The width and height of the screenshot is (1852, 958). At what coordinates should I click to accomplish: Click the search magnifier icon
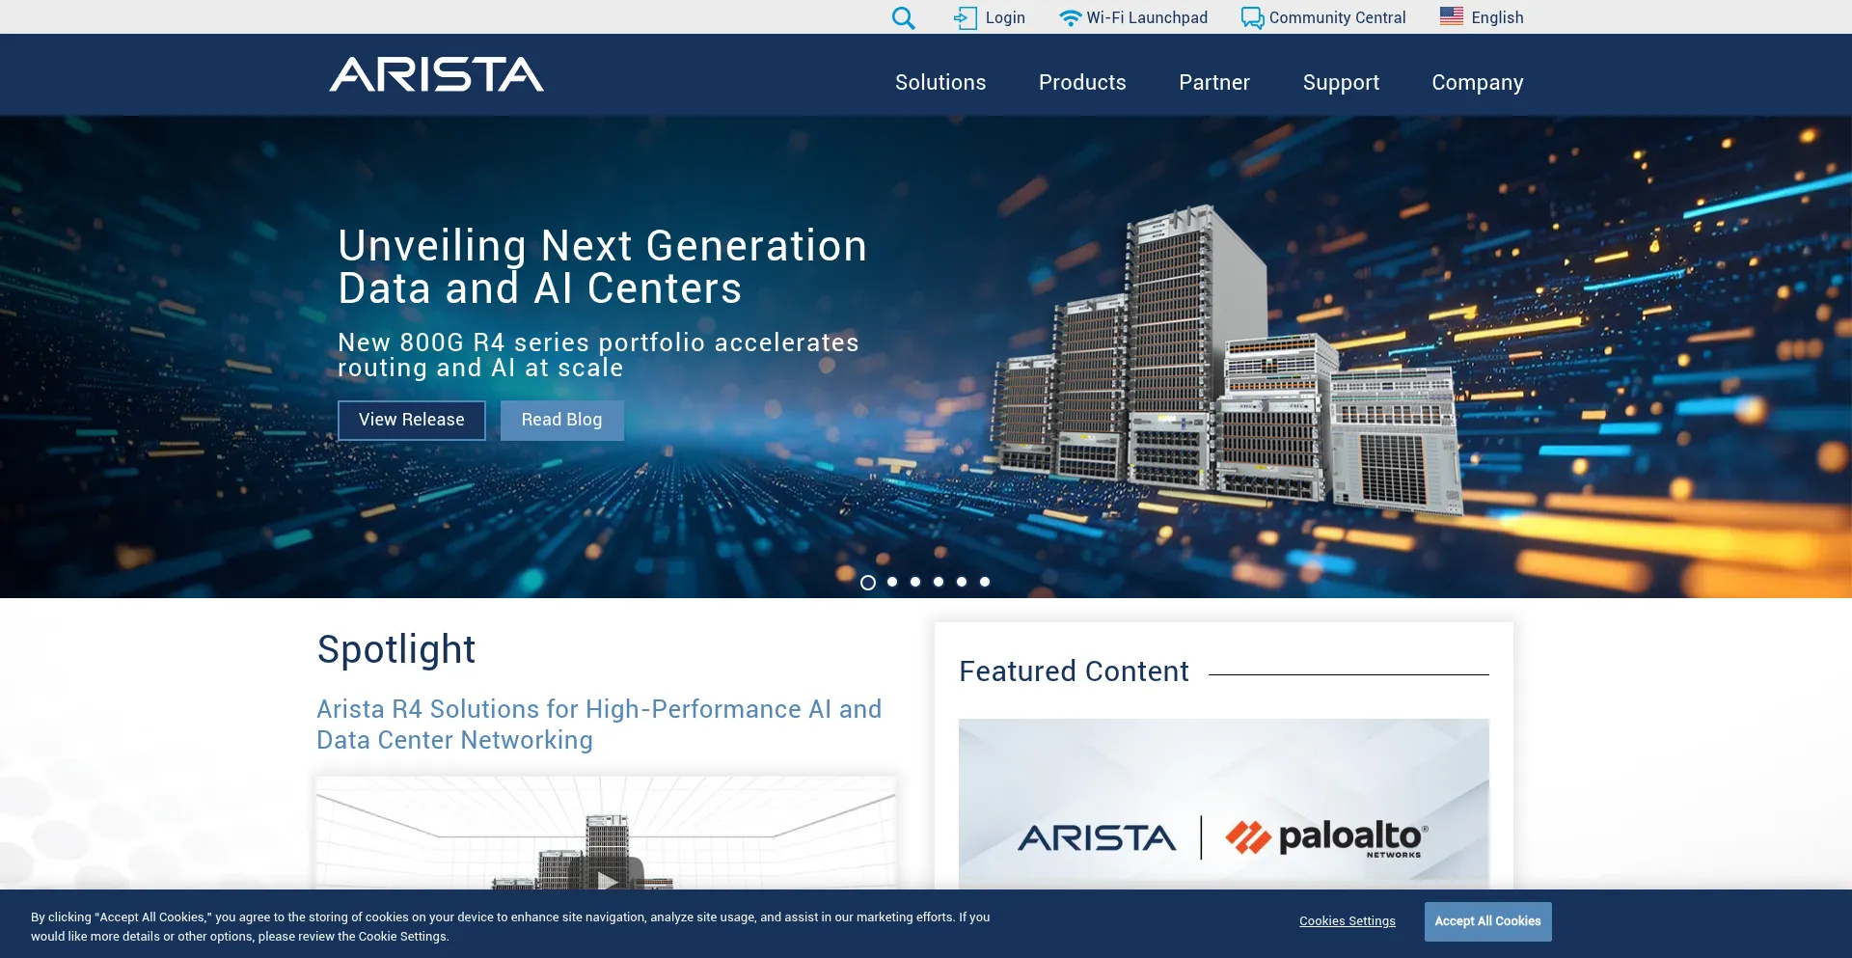[903, 17]
